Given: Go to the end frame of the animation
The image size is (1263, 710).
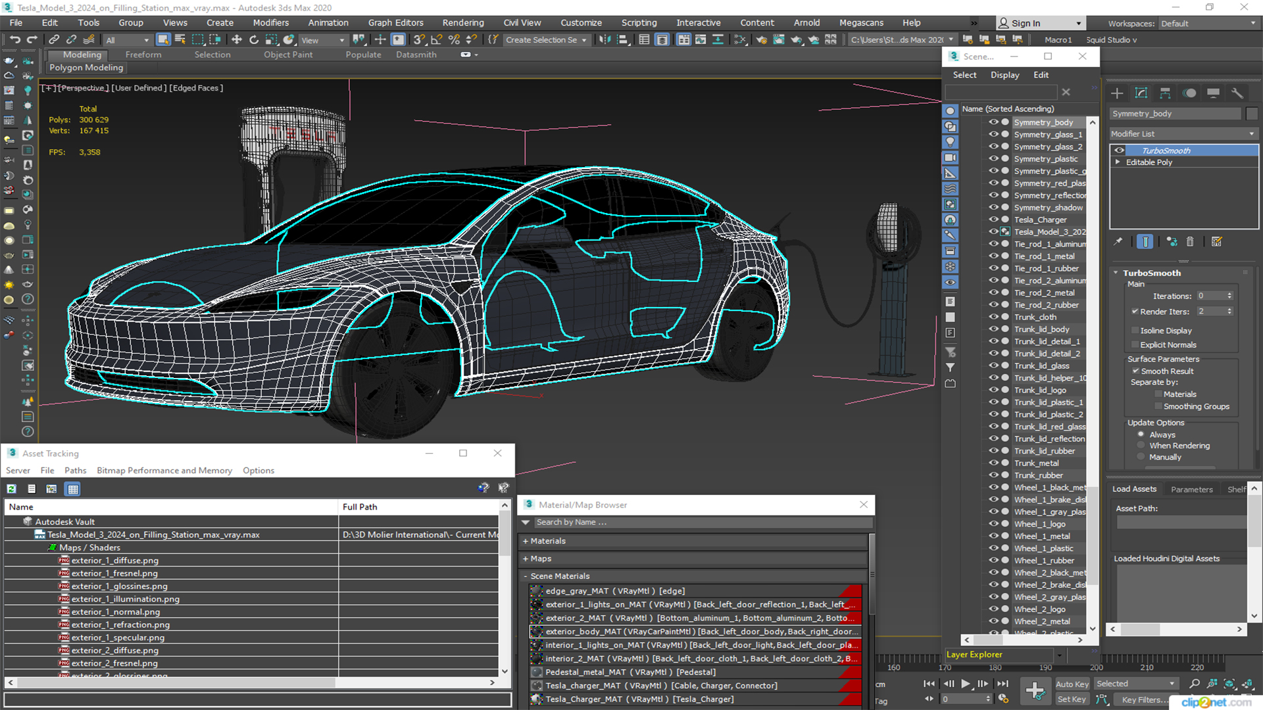Looking at the screenshot, I should pos(1003,684).
